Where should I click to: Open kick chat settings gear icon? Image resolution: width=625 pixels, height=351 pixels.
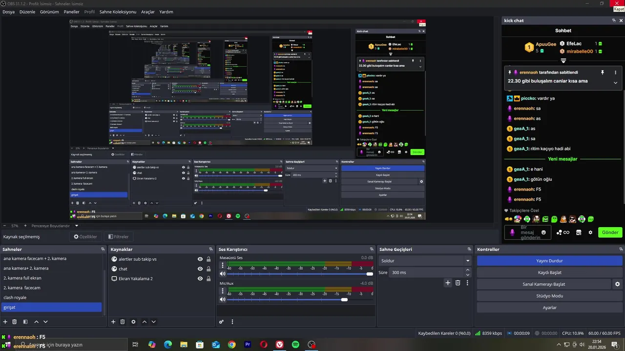coord(590,233)
